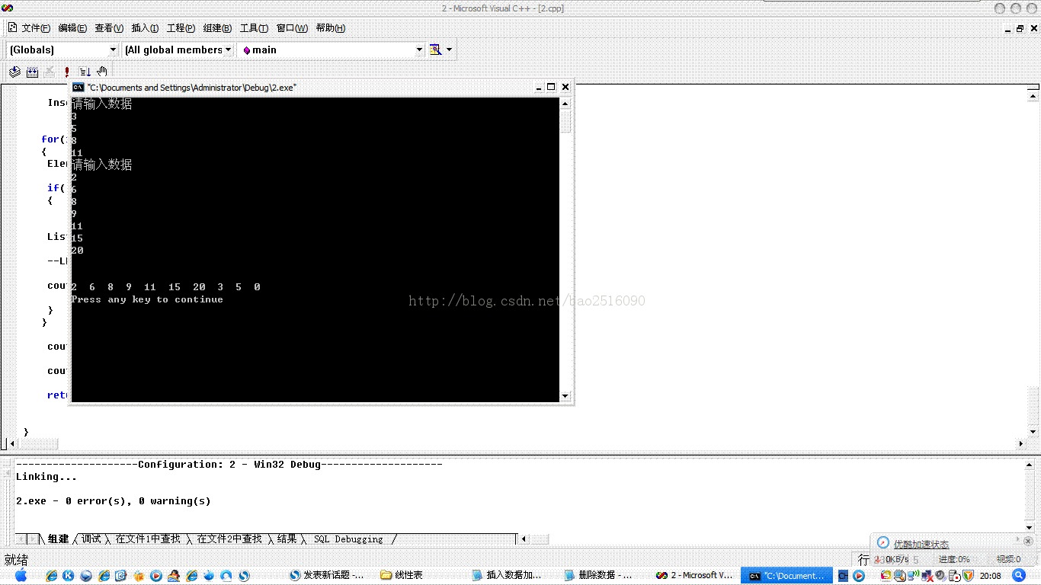Open the 帮助(H) menu
Image resolution: width=1041 pixels, height=585 pixels.
click(x=330, y=28)
